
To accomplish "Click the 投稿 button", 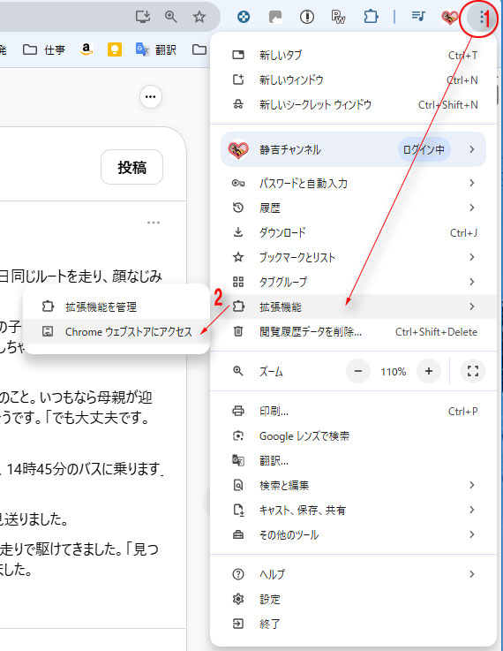I will click(x=131, y=167).
